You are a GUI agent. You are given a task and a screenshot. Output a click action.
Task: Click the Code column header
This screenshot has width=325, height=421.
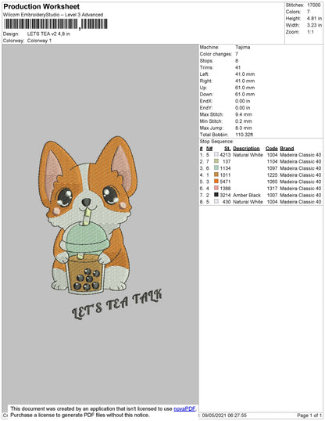point(271,149)
